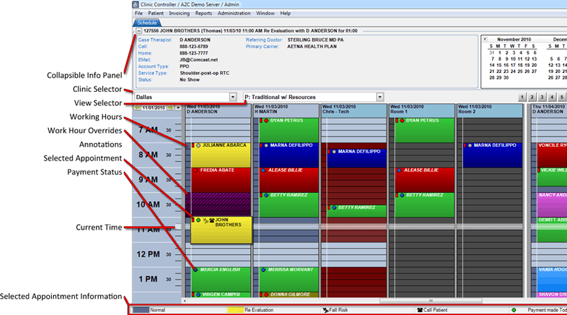Open the Administration menu
The width and height of the screenshot is (567, 315).
[x=234, y=13]
